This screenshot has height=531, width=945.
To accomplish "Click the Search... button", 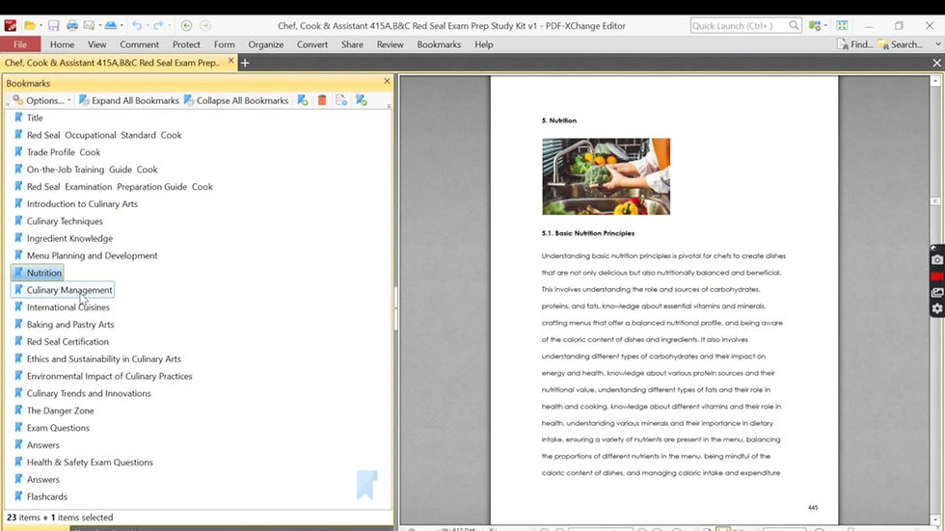I will tap(900, 44).
